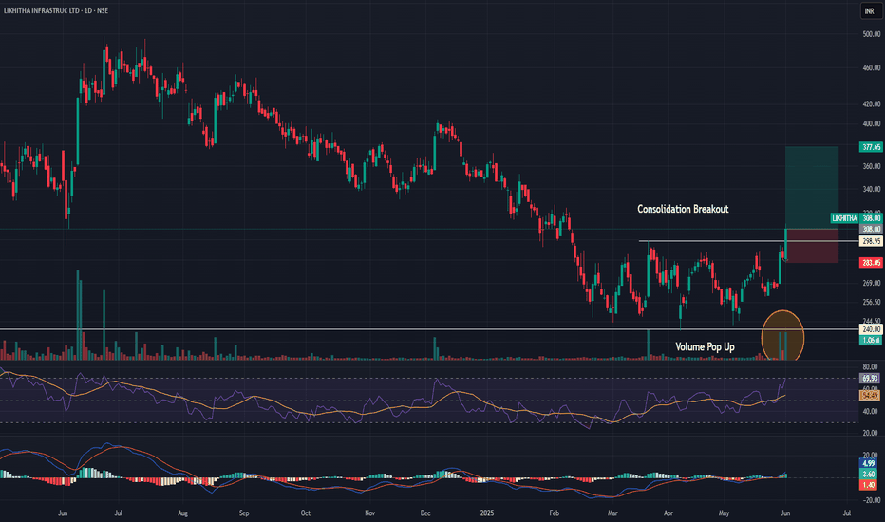Click the 1.40 MACD signal label
This screenshot has width=885, height=522.
[x=869, y=485]
